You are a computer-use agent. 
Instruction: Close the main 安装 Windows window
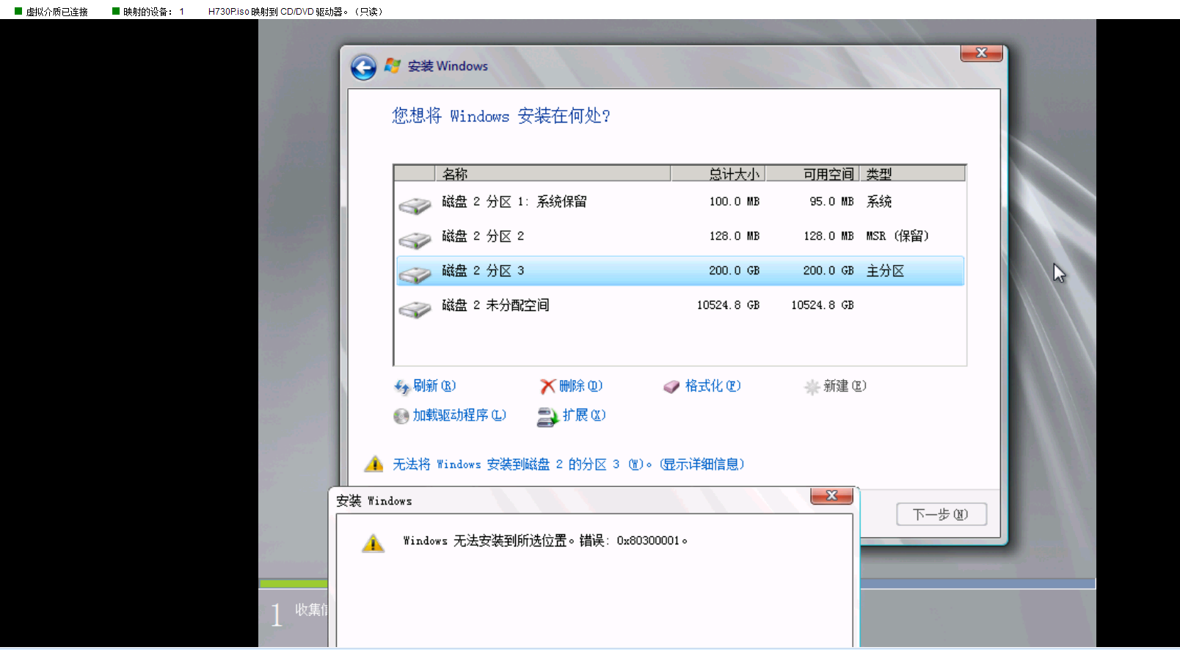point(981,53)
